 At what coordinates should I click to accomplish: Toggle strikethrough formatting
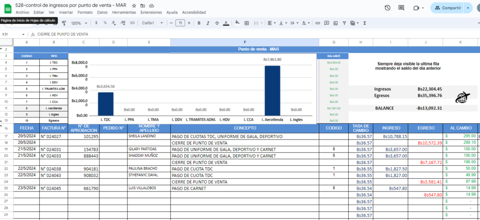click(217, 23)
